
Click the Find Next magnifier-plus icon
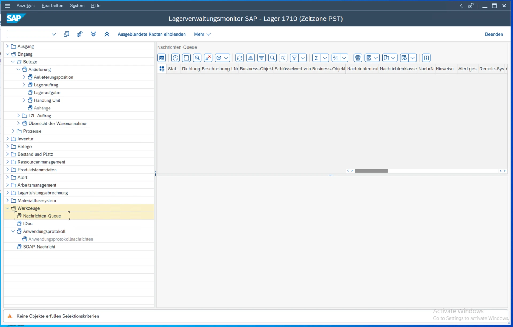click(x=283, y=58)
